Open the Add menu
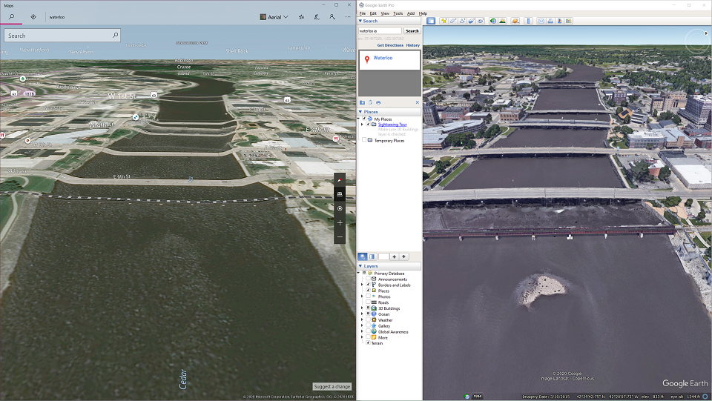 (410, 13)
